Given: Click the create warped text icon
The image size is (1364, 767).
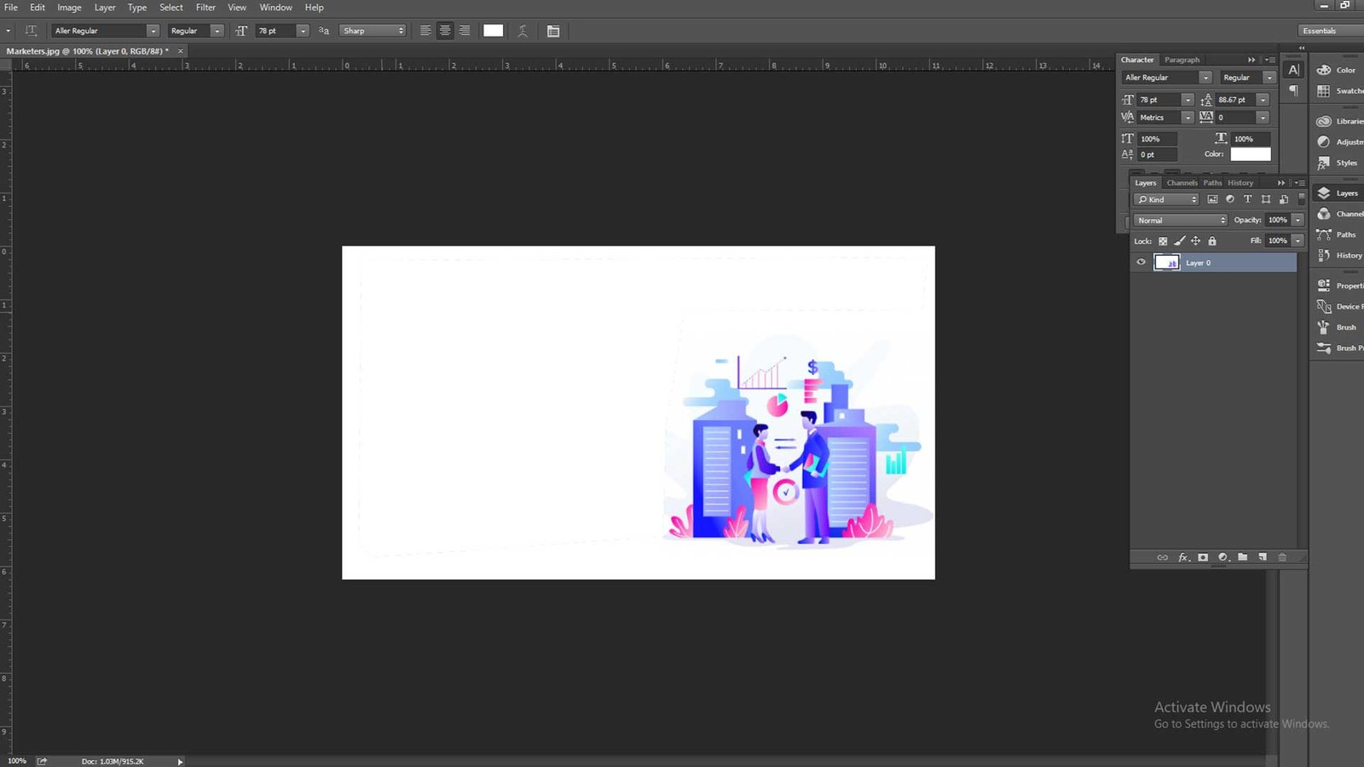Looking at the screenshot, I should [x=523, y=31].
